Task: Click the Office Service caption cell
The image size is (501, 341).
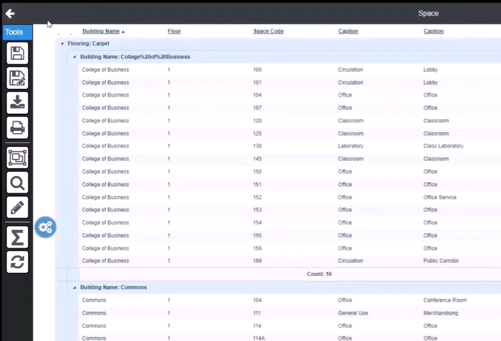Action: [440, 197]
